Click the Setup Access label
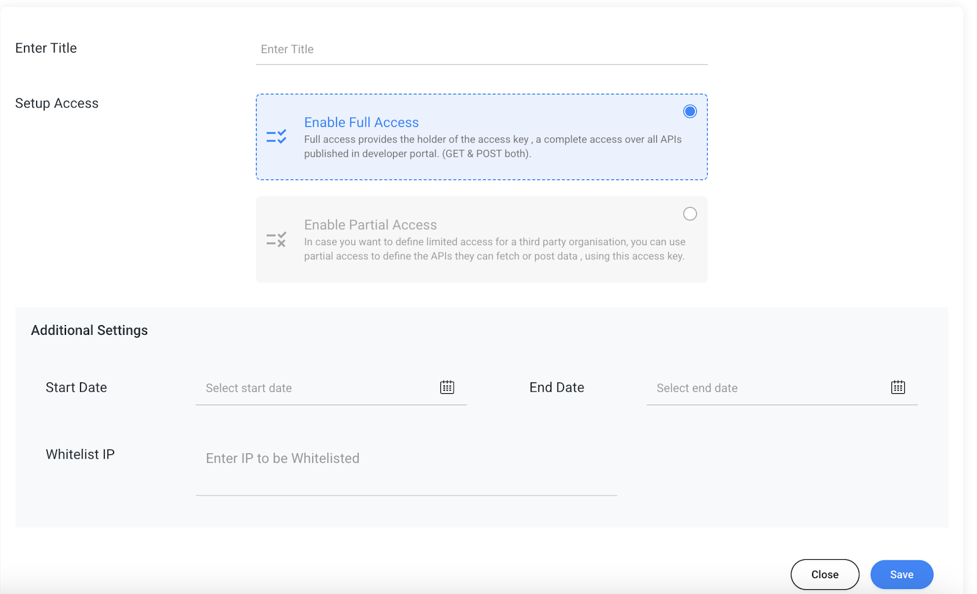The height and width of the screenshot is (594, 977). [x=57, y=104]
